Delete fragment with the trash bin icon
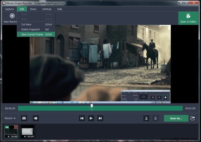The image size is (201, 142). coord(156,118)
